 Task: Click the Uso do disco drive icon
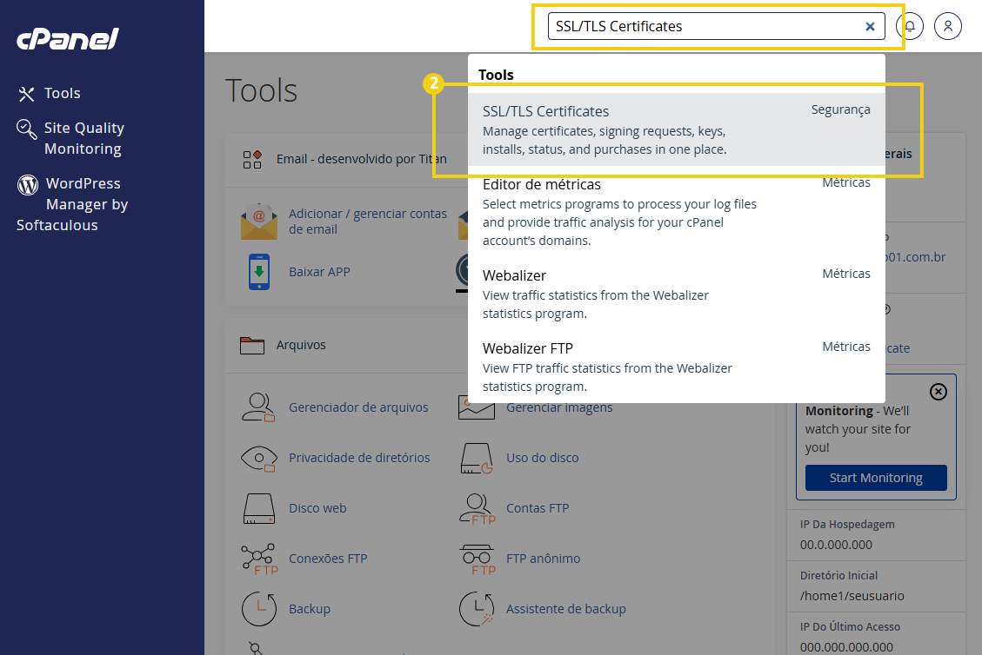[x=477, y=458]
